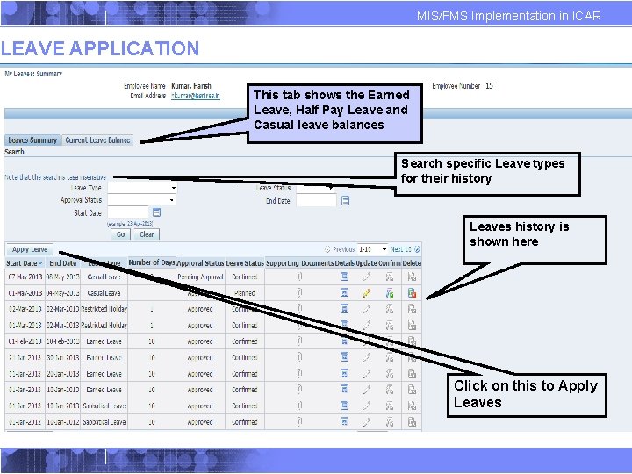This screenshot has width=632, height=474.
Task: Select the 'Pending Approval' status cell
Action: pos(200,276)
